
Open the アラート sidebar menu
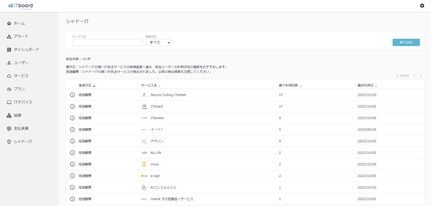(x=21, y=37)
